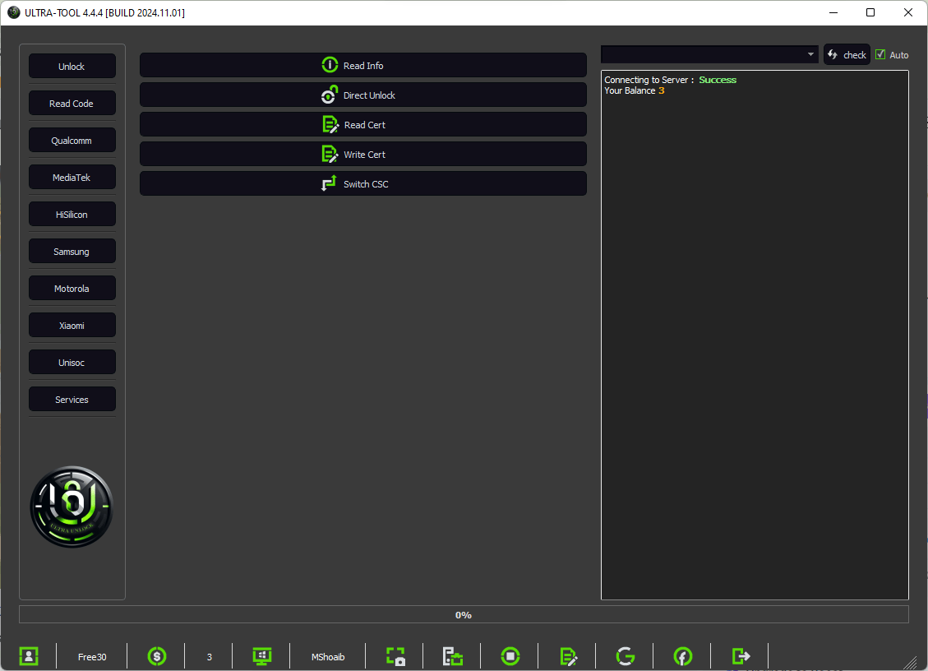The image size is (928, 671).
Task: Click the MShoaib username text
Action: 328,657
